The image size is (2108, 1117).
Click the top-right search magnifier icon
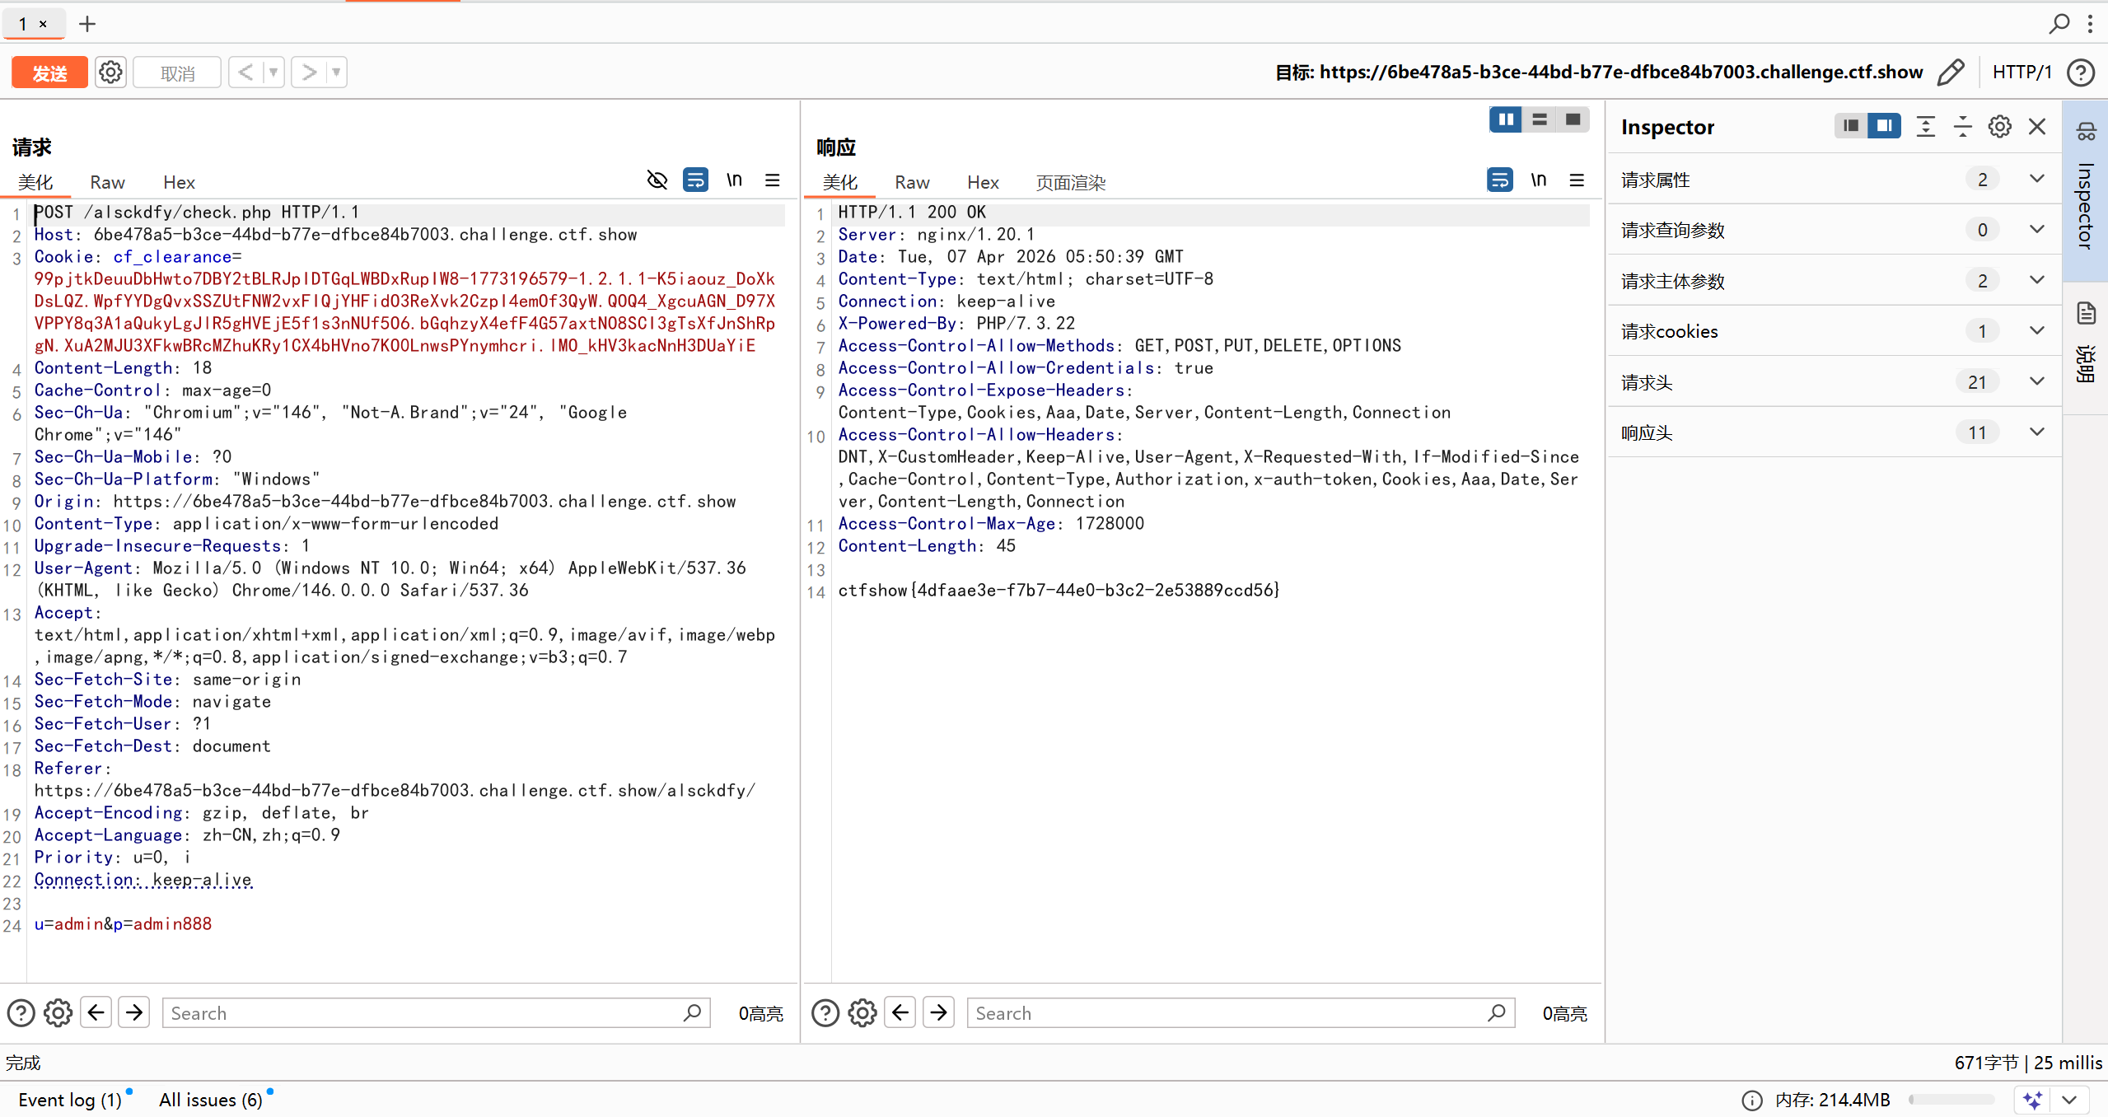click(2059, 23)
